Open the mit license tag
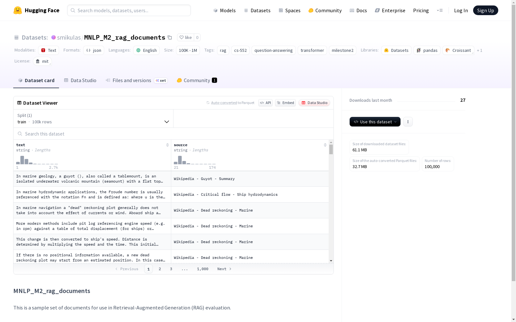The height and width of the screenshot is (322, 516). click(42, 61)
